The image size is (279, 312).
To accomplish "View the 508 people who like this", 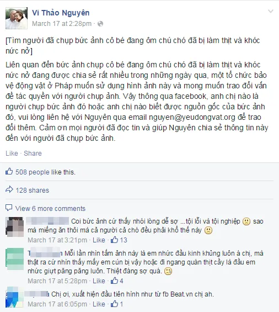I will click(46, 172).
